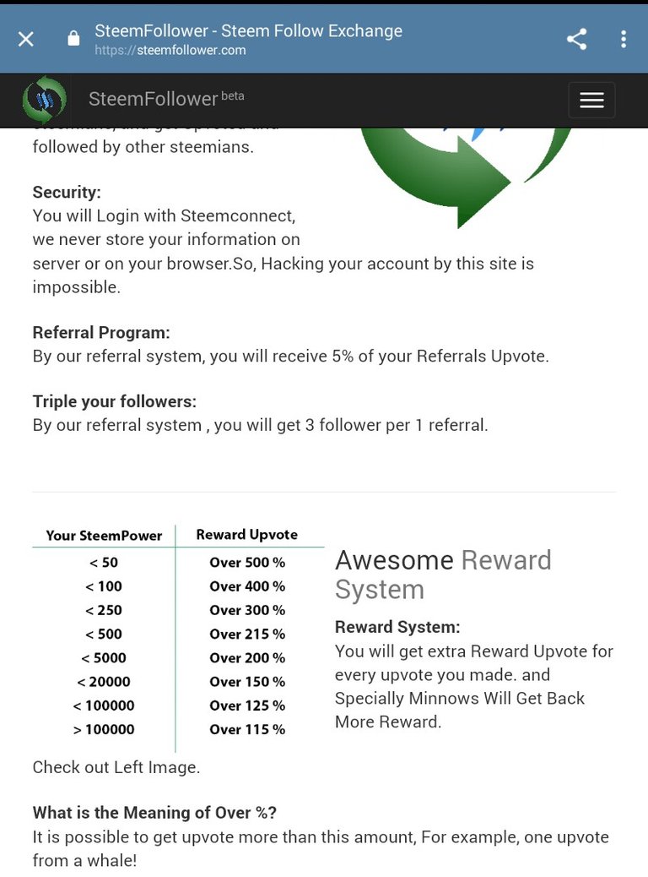648x877 pixels.
Task: Click the SteemFollower beta brand title
Action: click(166, 99)
